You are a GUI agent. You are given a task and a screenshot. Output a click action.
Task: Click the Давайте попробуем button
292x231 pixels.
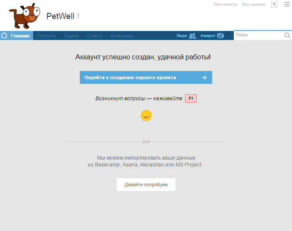pyautogui.click(x=146, y=185)
